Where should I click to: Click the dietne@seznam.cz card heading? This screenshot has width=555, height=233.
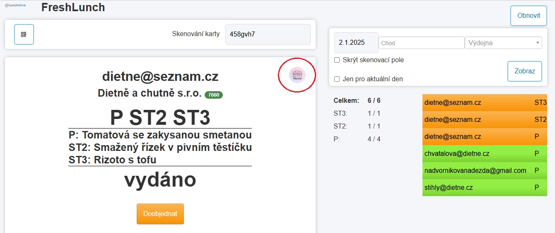pyautogui.click(x=160, y=77)
